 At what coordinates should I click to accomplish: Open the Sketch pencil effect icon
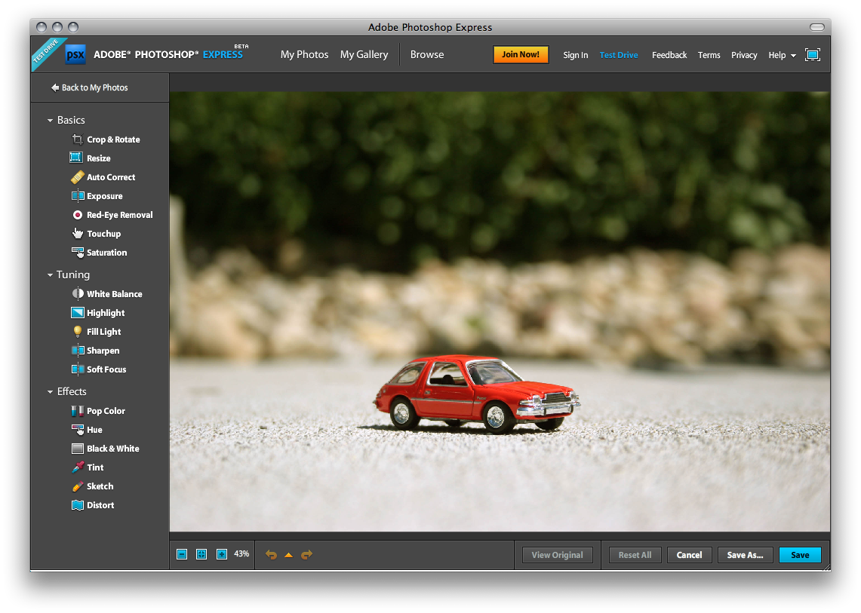tap(77, 486)
